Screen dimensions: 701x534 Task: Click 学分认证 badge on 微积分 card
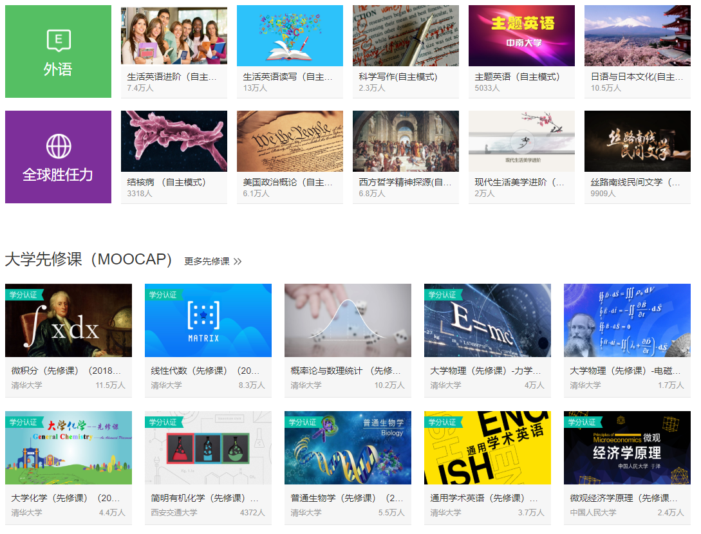point(24,295)
